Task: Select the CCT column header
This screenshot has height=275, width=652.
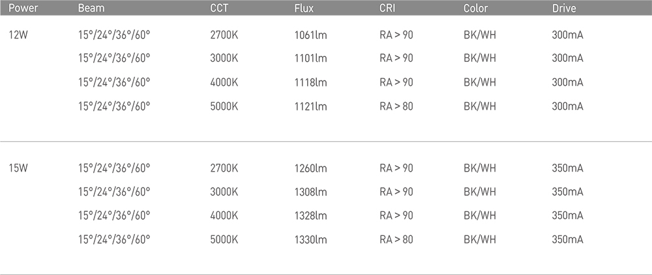Action: [219, 8]
